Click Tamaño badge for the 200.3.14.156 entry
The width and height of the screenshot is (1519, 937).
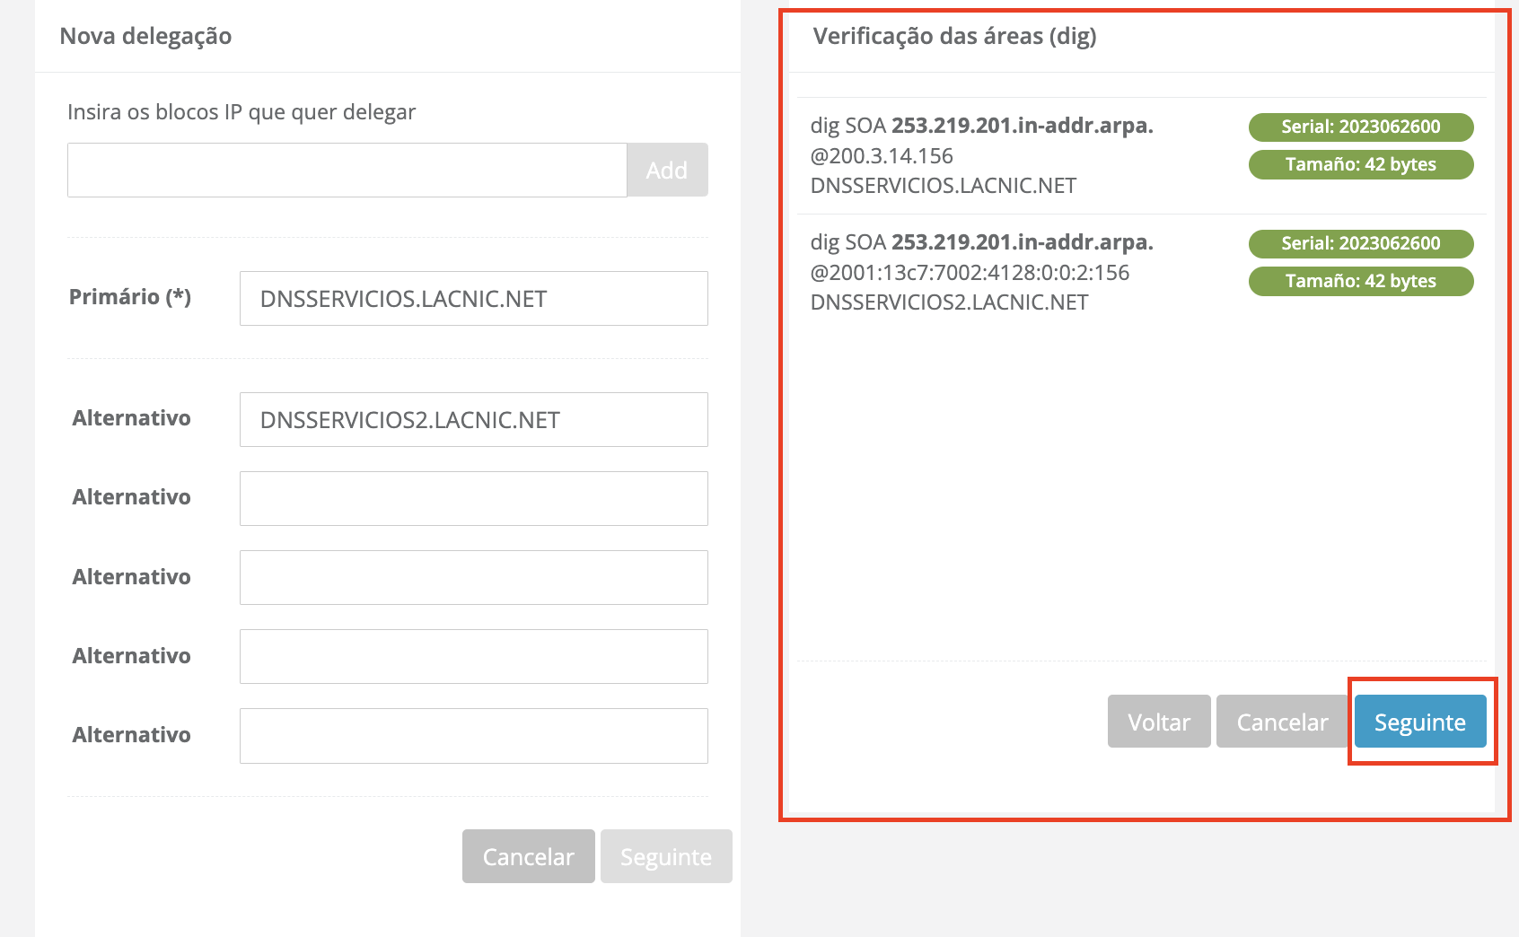click(1360, 164)
